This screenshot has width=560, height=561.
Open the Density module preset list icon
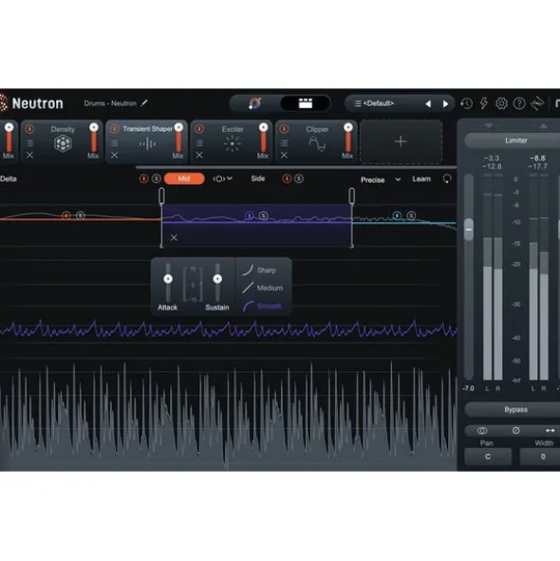(x=29, y=143)
